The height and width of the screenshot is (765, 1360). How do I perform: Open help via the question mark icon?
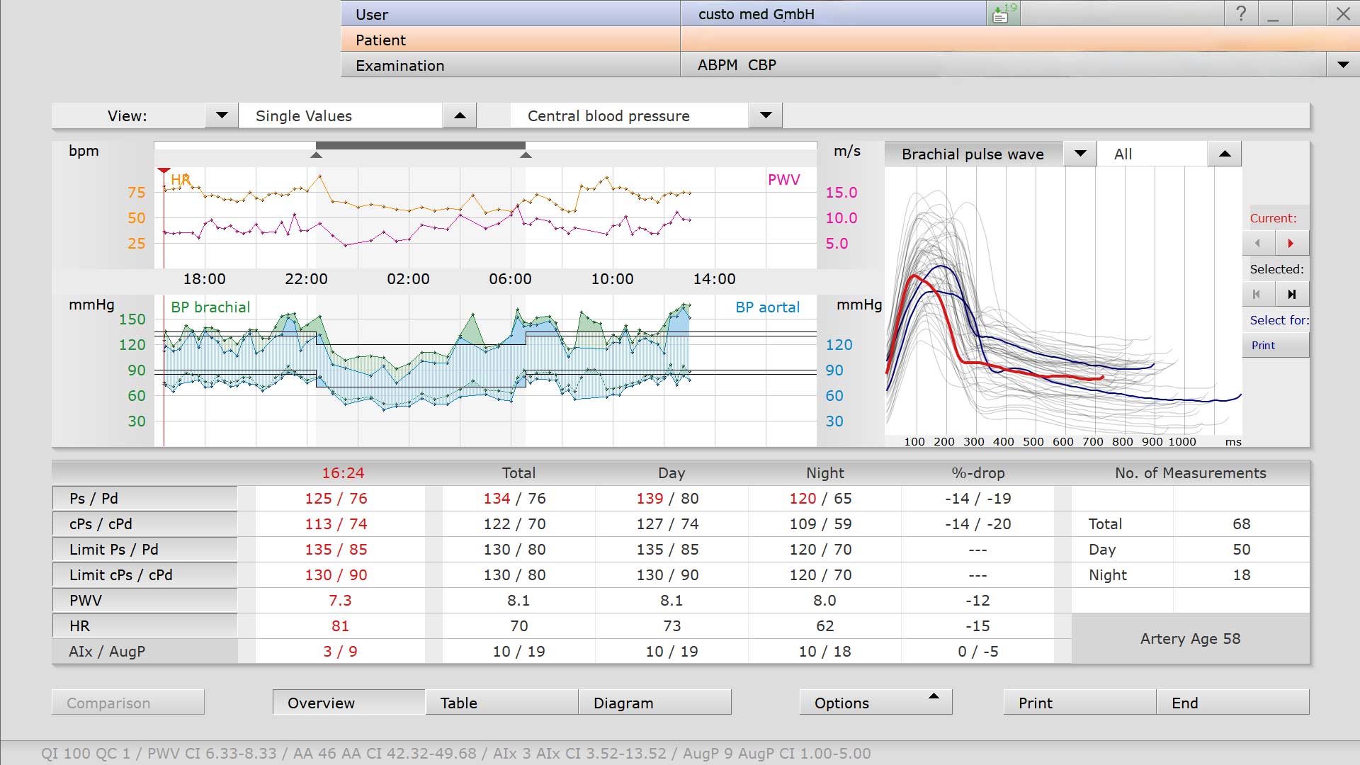1240,13
